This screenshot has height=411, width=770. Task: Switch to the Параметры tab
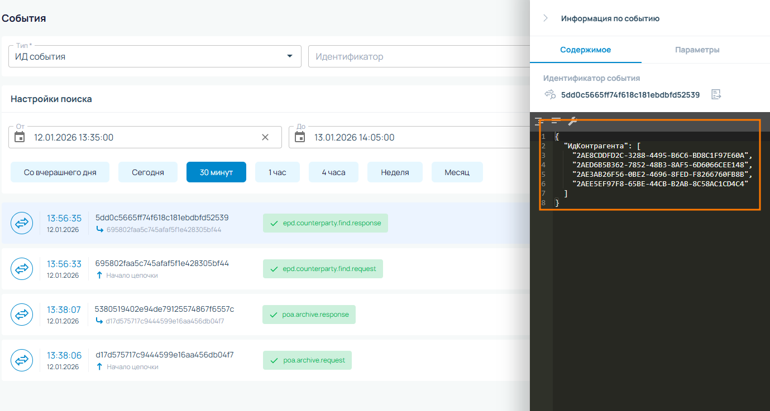(697, 50)
